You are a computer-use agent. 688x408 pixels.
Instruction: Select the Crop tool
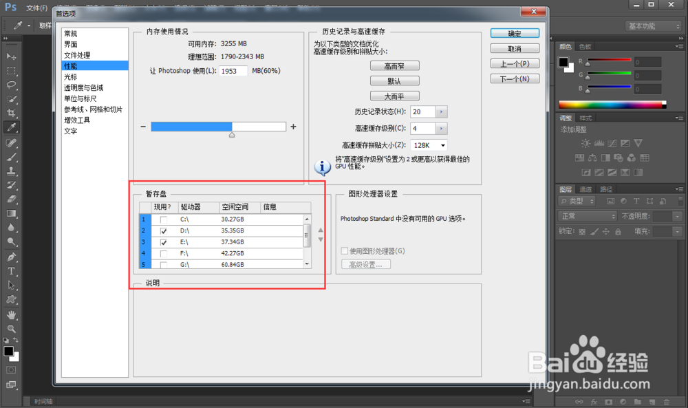point(12,113)
